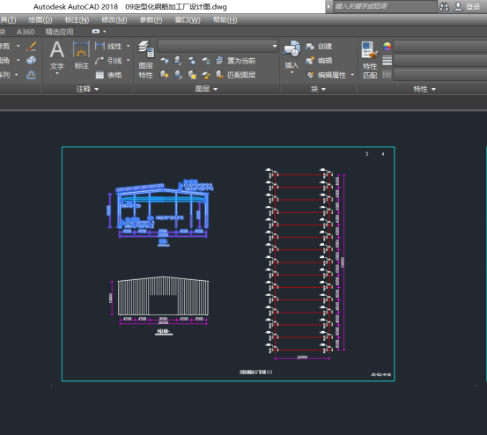The image size is (487, 435).
Task: Open the 圆角 fillet dropdown arrow
Action: tap(18, 60)
